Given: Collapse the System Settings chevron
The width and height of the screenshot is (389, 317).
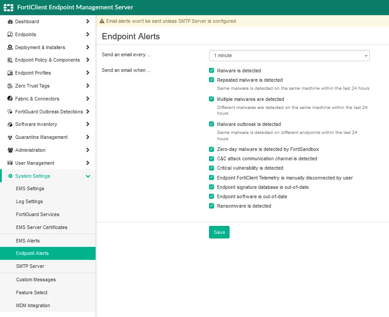Looking at the screenshot, I should click(x=88, y=176).
